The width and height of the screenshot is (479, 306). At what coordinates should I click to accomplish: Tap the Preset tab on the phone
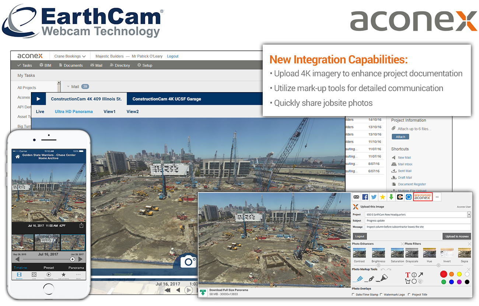49,268
